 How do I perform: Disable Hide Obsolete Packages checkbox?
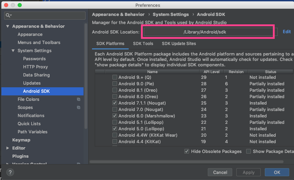click(x=187, y=151)
